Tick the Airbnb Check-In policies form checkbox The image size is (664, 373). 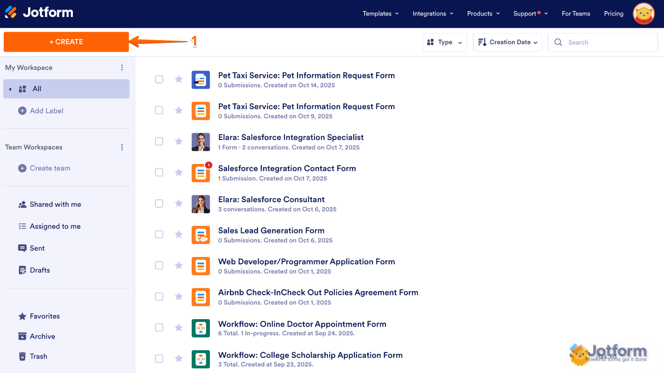point(159,297)
